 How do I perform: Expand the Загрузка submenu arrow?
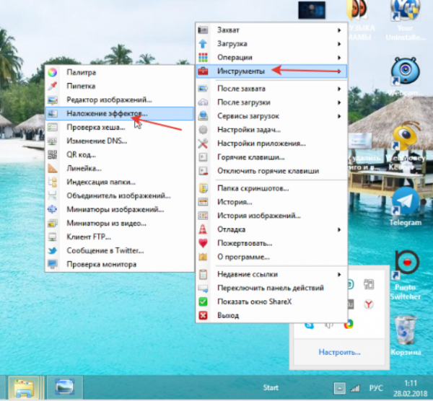tap(339, 44)
